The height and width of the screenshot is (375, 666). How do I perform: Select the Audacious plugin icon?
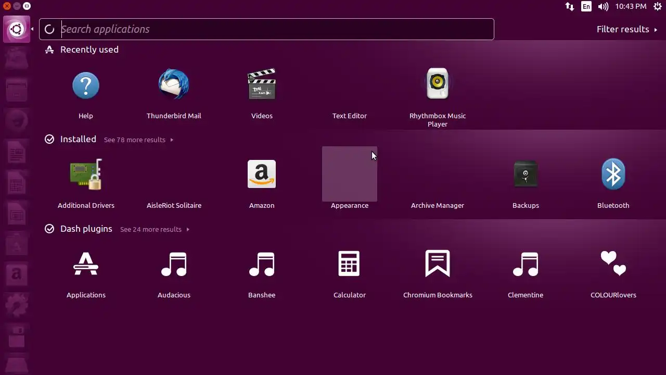(x=174, y=264)
